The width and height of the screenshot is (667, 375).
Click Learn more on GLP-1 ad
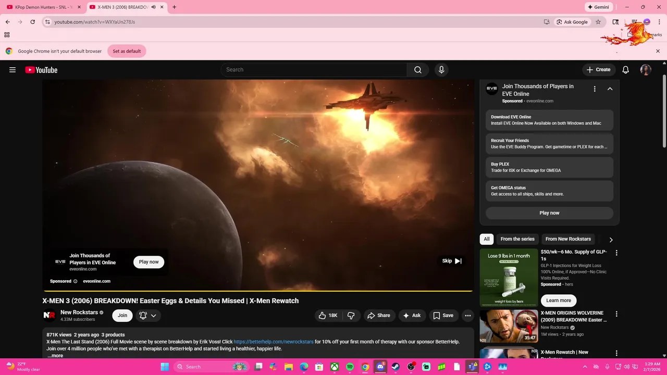pyautogui.click(x=559, y=301)
